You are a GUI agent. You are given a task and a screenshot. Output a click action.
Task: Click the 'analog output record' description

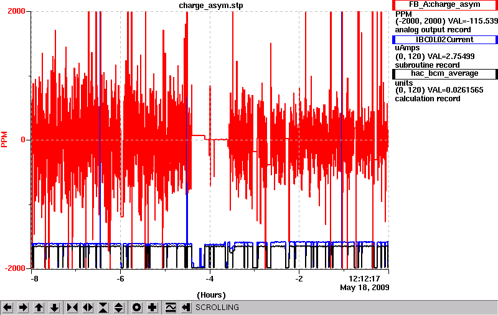[433, 30]
